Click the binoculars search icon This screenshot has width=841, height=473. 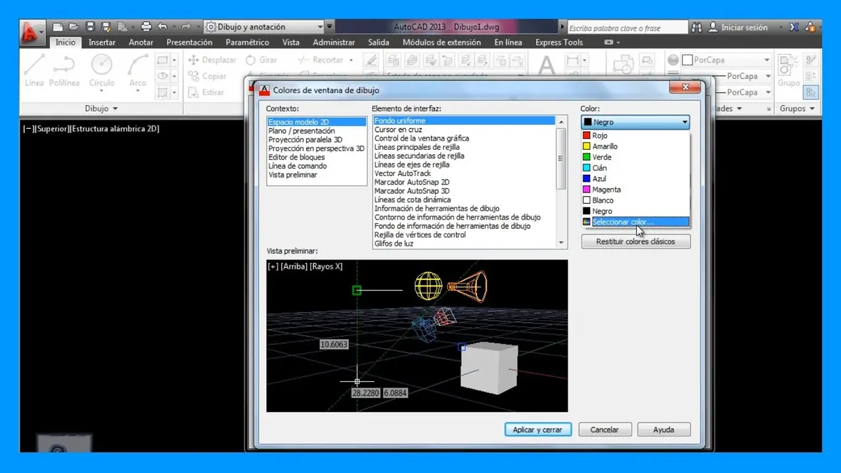point(698,28)
